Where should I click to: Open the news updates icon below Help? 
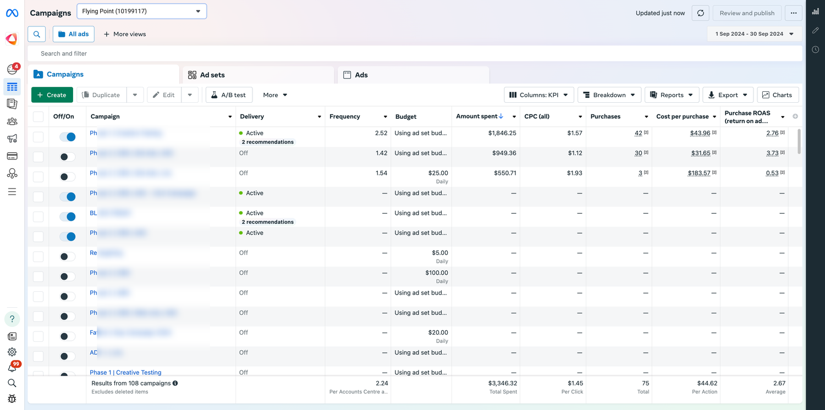(12, 336)
